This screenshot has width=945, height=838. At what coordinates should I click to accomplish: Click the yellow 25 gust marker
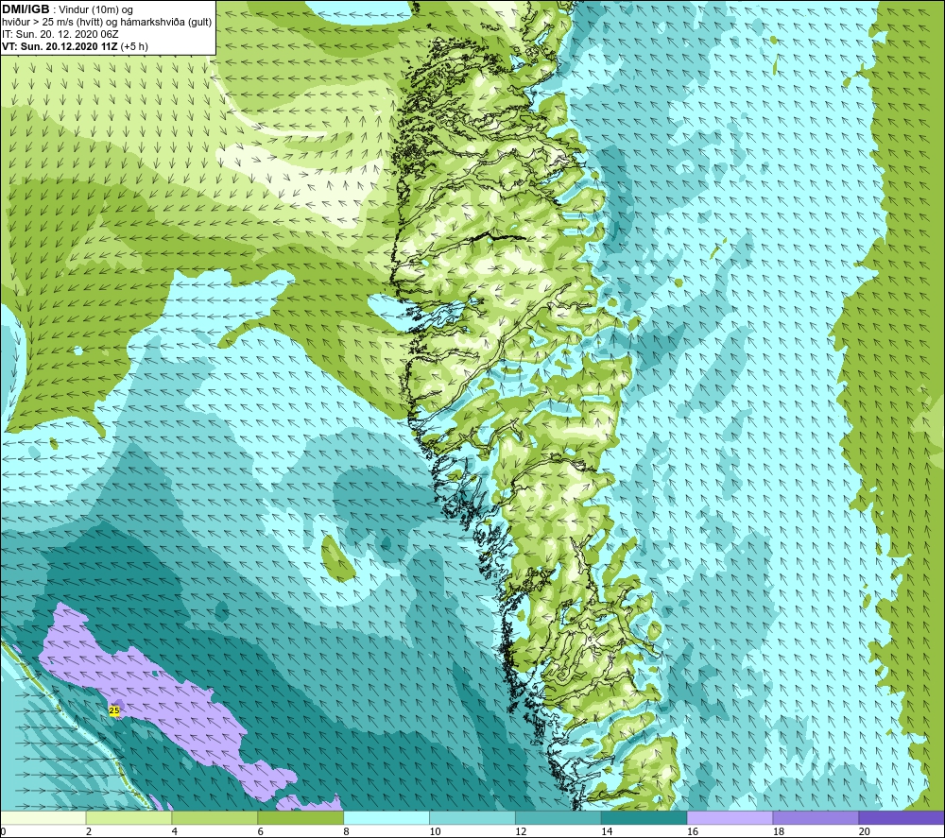click(114, 710)
